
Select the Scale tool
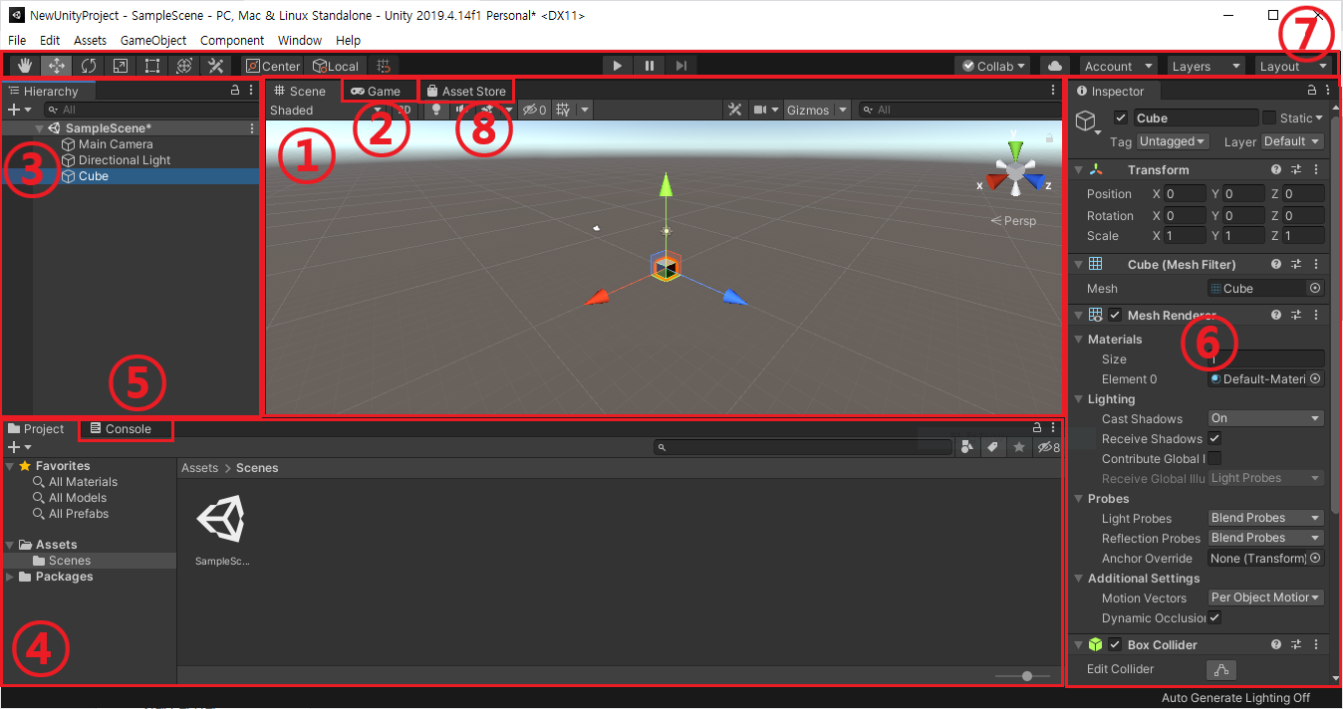click(x=120, y=66)
